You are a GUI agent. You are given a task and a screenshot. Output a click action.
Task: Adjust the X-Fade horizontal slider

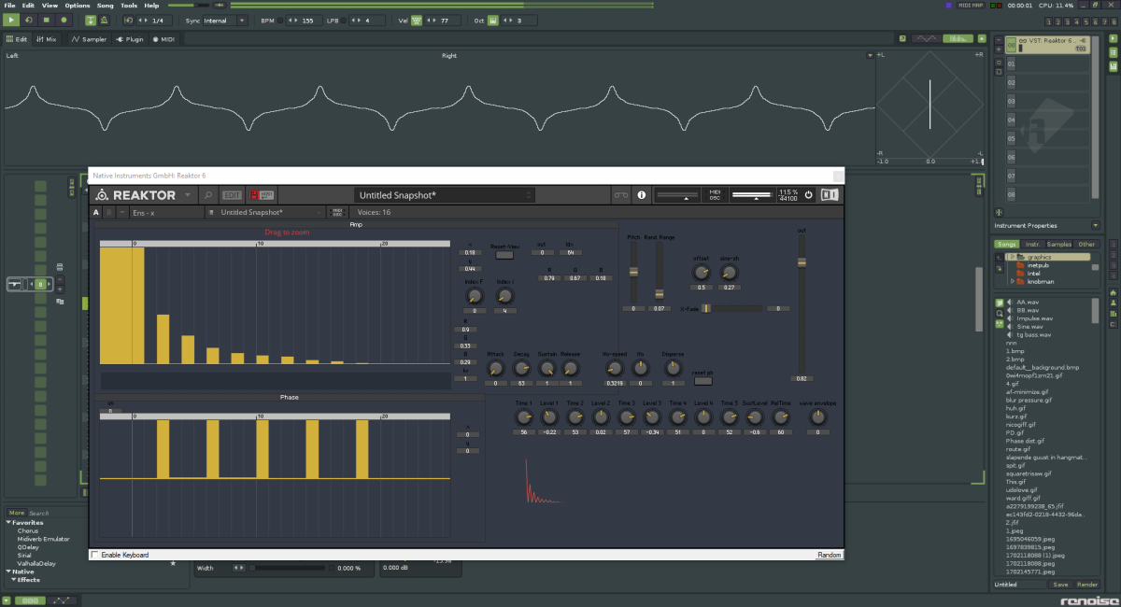[x=732, y=308]
